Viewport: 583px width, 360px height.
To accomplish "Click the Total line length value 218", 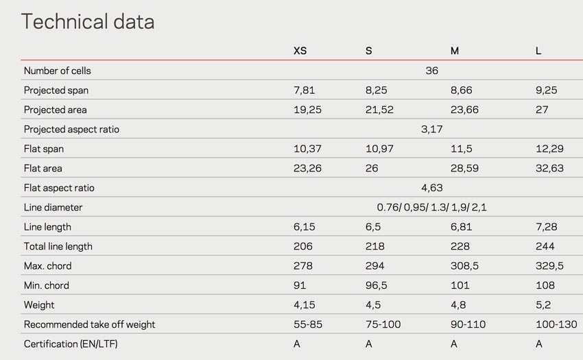I will 374,247.
